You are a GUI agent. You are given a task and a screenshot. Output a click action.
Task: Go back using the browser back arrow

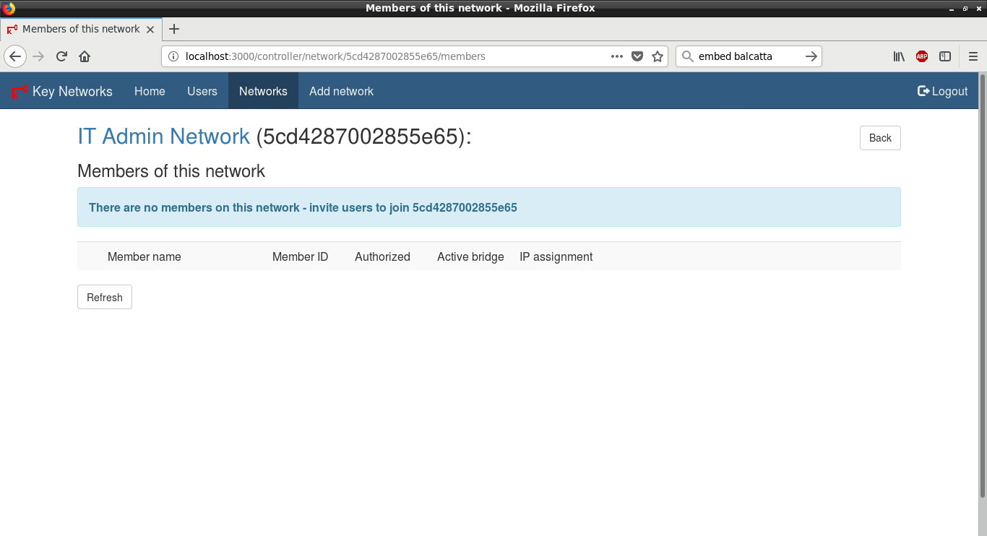(x=15, y=56)
